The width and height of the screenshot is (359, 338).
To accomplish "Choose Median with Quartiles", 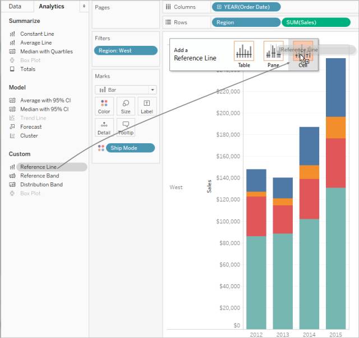I will click(x=47, y=51).
